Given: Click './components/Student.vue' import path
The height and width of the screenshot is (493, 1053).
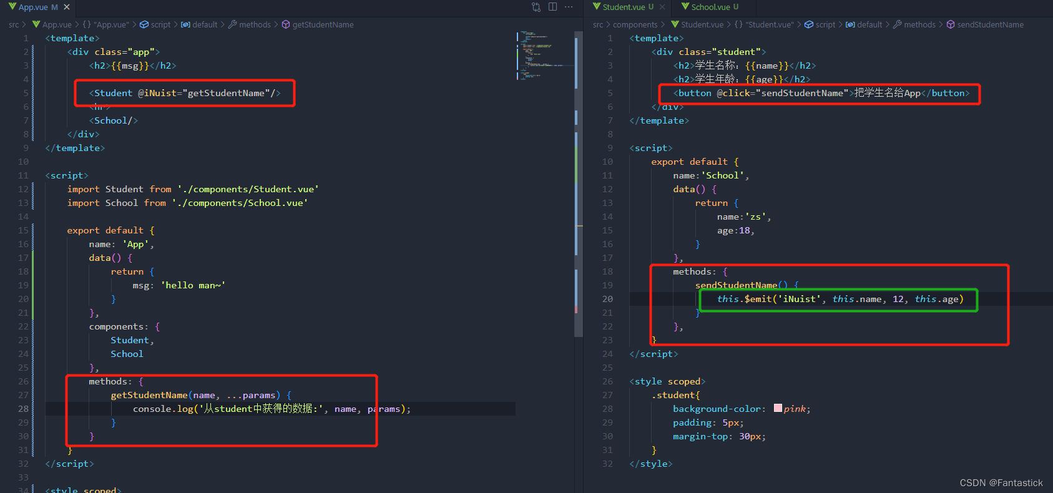Looking at the screenshot, I should (x=248, y=189).
